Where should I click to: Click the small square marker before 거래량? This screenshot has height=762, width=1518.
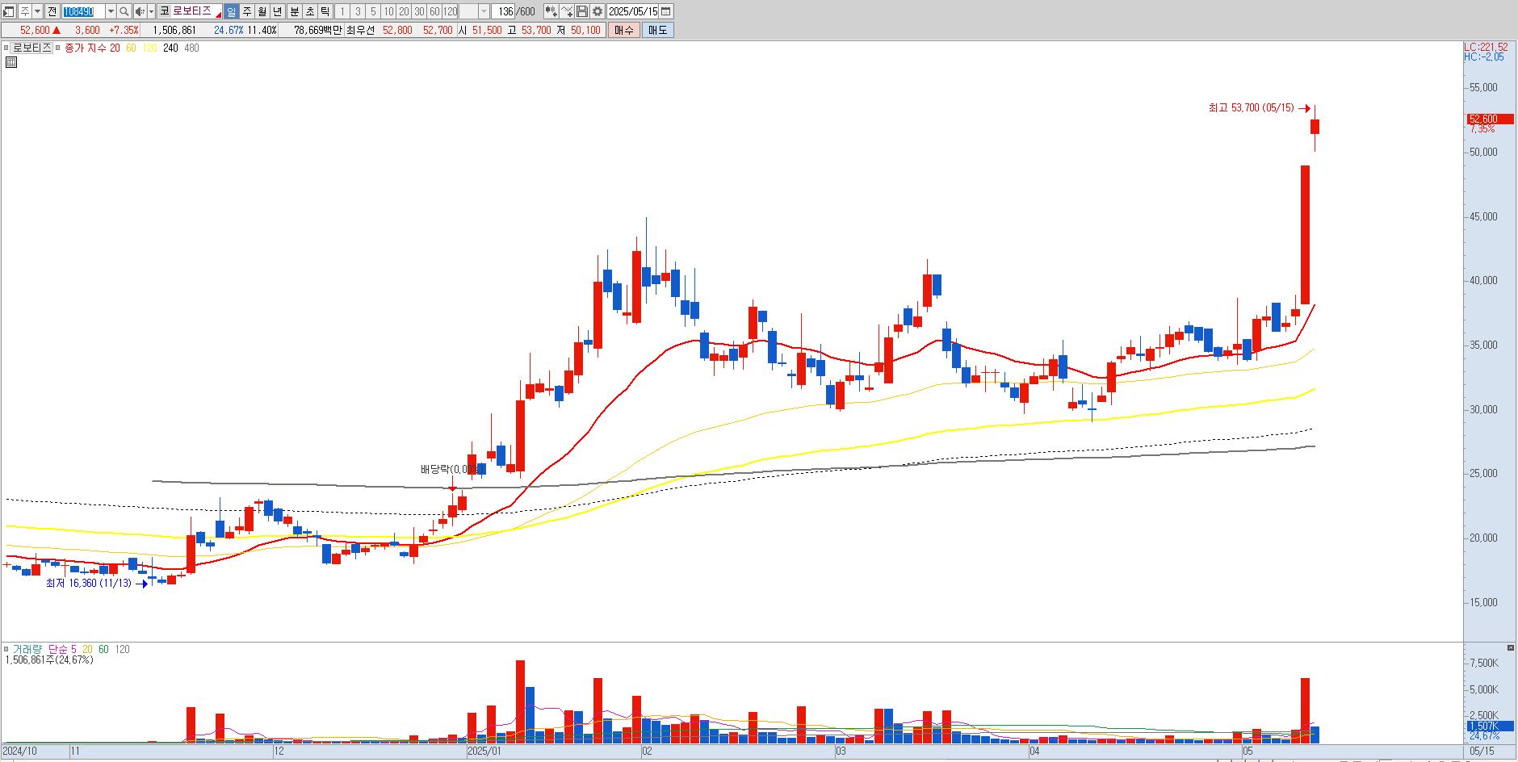coord(6,649)
